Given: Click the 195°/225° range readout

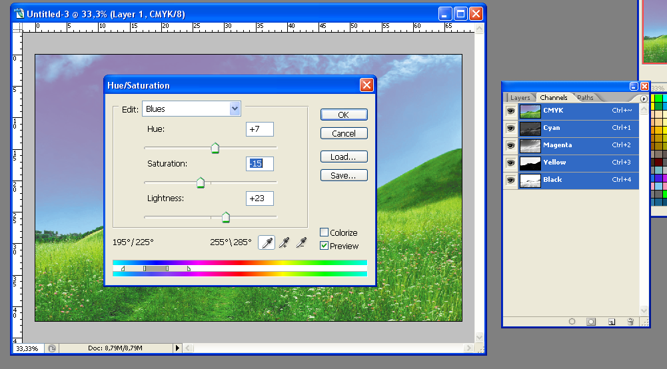Looking at the screenshot, I should click(x=133, y=242).
